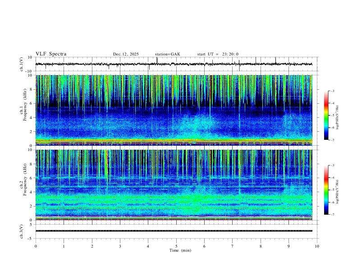Click the time axis tick label "5"

point(176,246)
